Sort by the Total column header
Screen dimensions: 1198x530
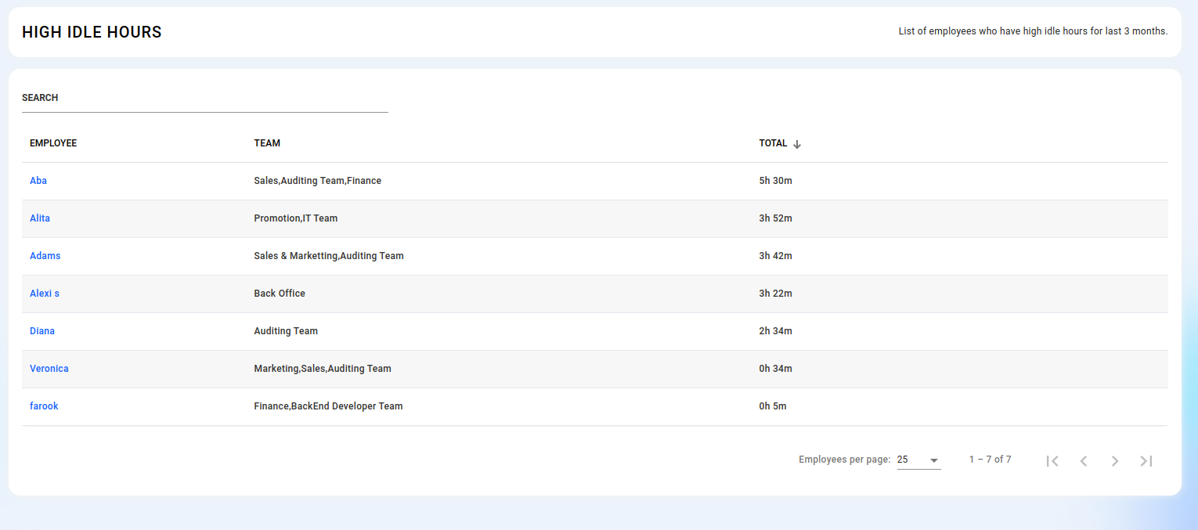coord(773,143)
